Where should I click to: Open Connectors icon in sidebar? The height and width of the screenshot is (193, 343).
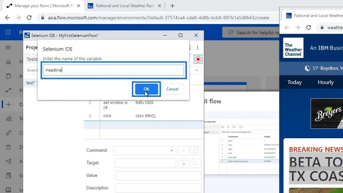pos(8,133)
